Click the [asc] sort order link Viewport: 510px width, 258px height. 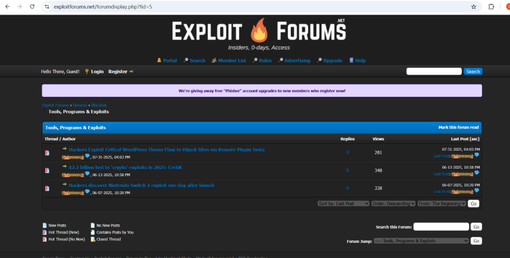point(475,139)
